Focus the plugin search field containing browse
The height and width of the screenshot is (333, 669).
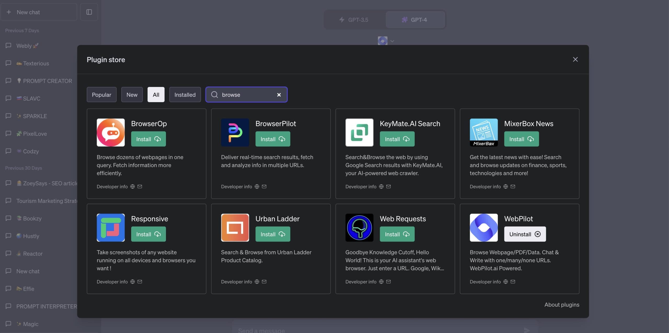pyautogui.click(x=246, y=95)
